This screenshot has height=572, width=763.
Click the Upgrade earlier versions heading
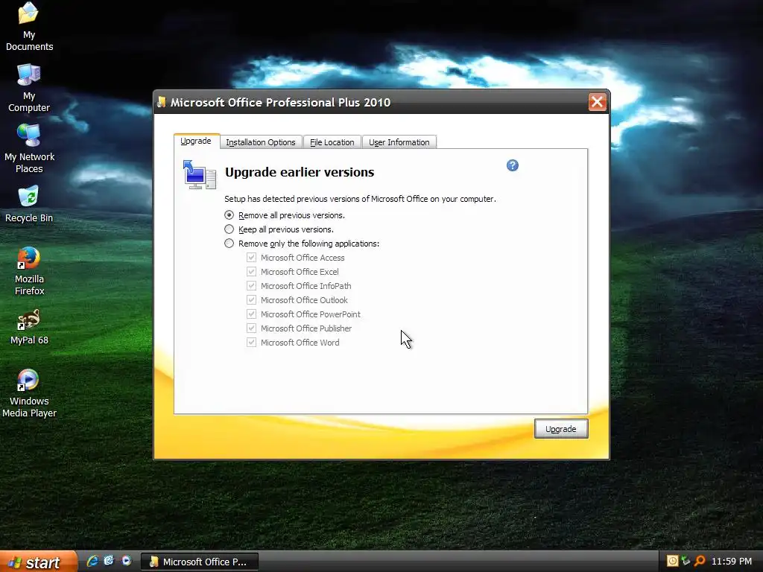(300, 172)
